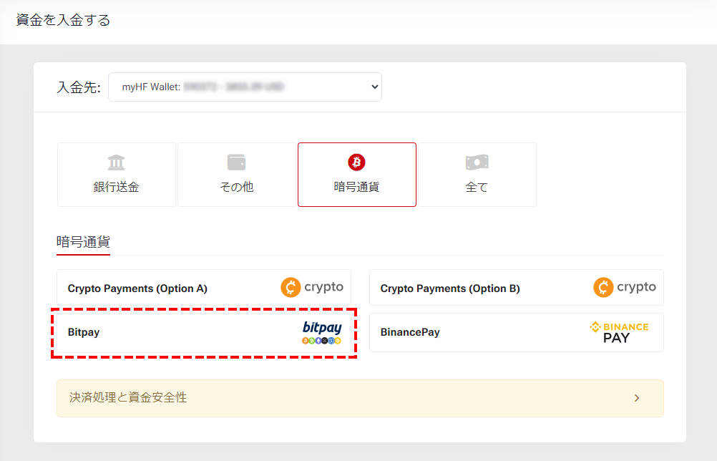This screenshot has width=717, height=461.
Task: Select the その他 payment category tab
Action: coord(236,175)
